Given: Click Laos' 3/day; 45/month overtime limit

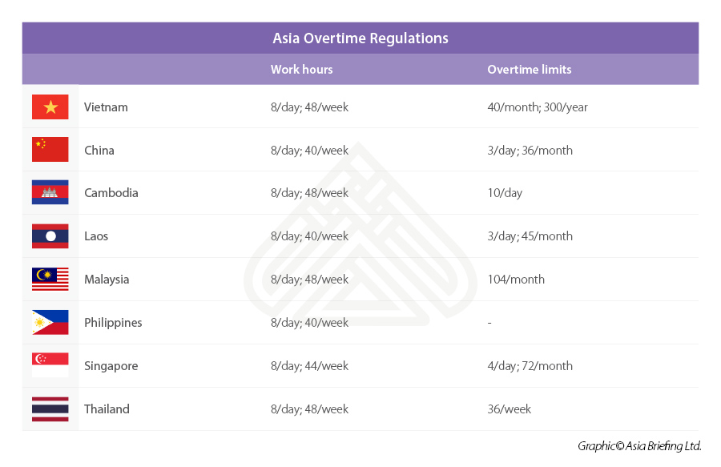Looking at the screenshot, I should [530, 236].
